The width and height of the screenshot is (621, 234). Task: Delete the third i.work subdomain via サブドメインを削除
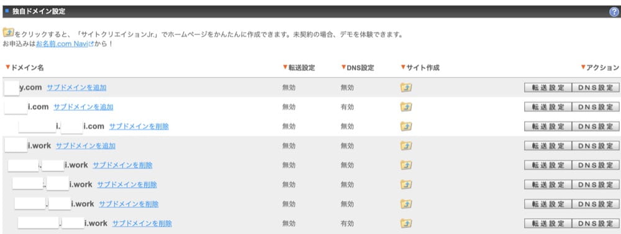pos(129,204)
